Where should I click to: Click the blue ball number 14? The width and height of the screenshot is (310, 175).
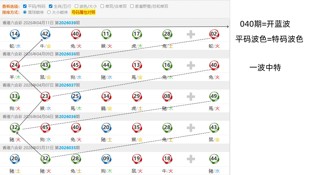14,34
